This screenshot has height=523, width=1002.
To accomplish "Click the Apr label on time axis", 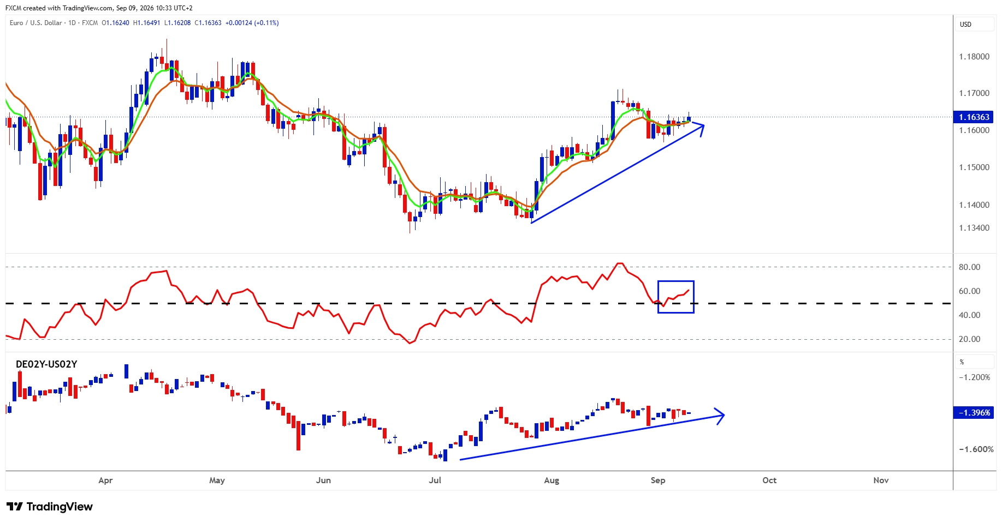I will pos(105,480).
